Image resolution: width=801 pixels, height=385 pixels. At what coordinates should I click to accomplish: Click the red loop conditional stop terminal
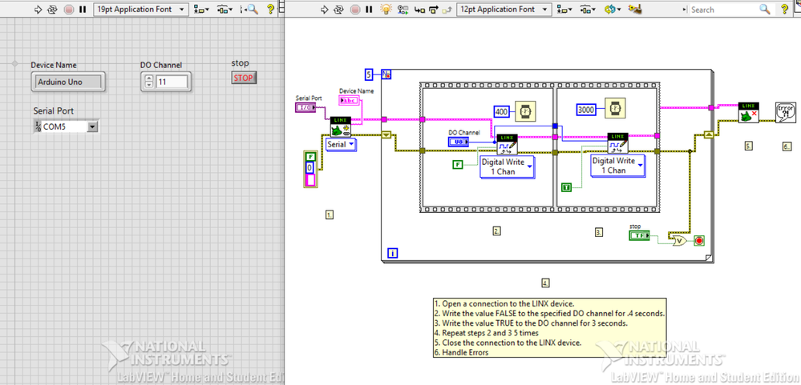click(699, 240)
